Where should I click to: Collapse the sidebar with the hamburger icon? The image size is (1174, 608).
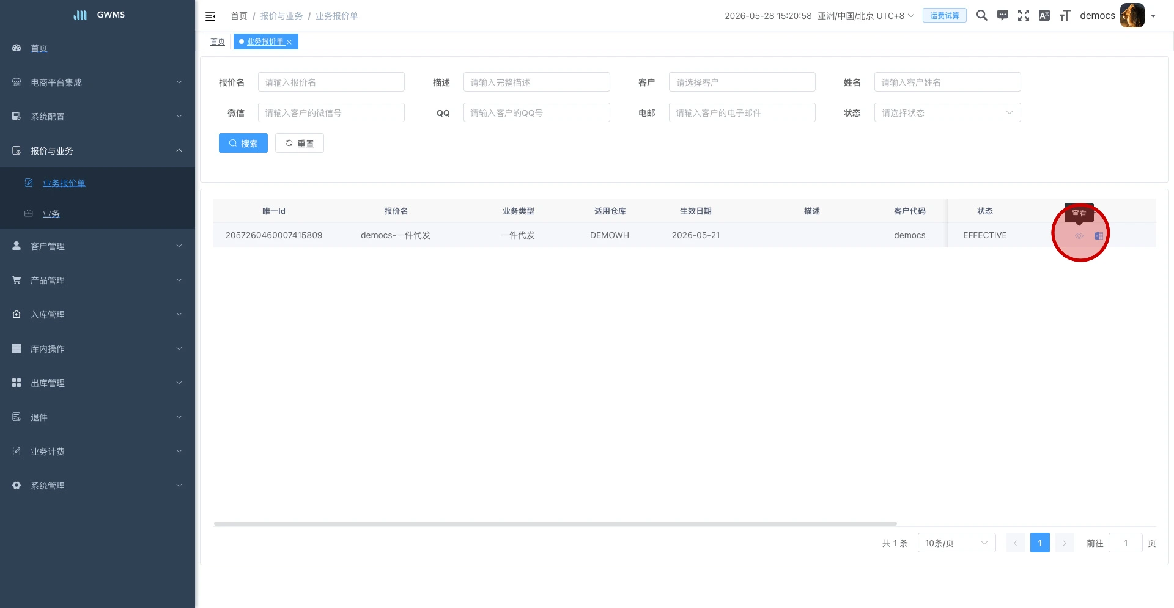point(210,16)
